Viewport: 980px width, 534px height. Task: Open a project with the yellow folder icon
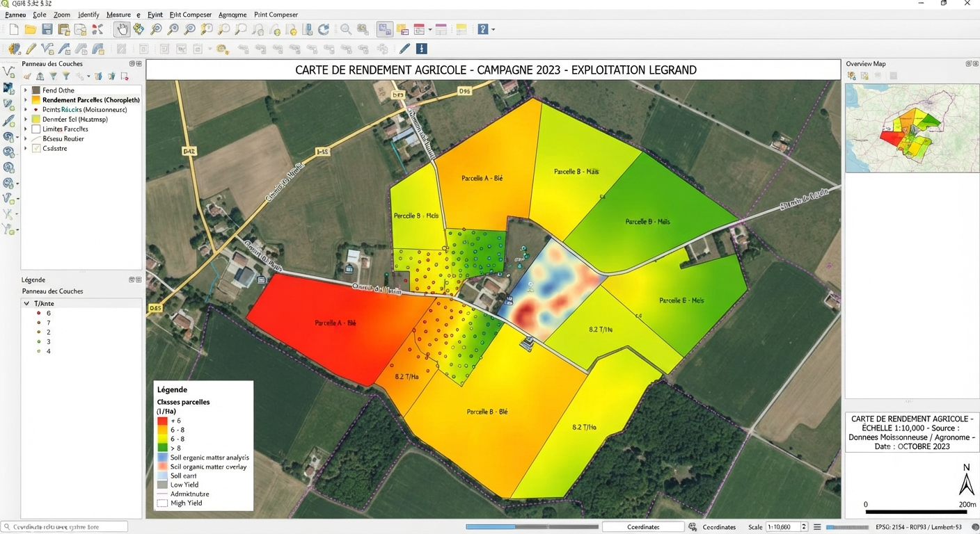(31, 29)
